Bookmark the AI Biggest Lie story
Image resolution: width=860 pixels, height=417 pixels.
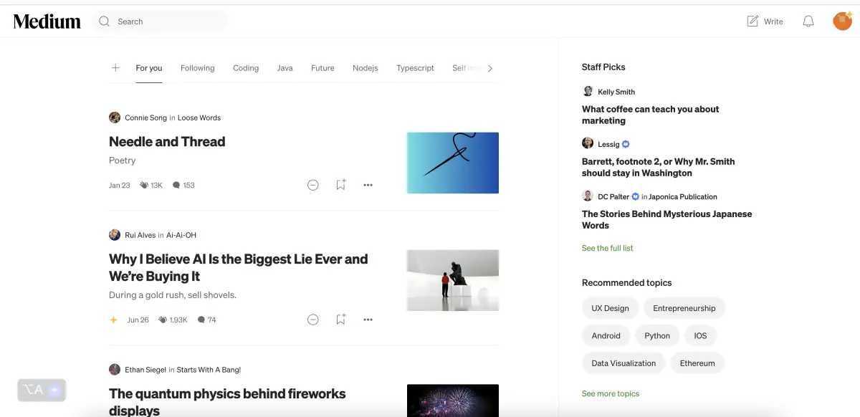[x=340, y=320]
